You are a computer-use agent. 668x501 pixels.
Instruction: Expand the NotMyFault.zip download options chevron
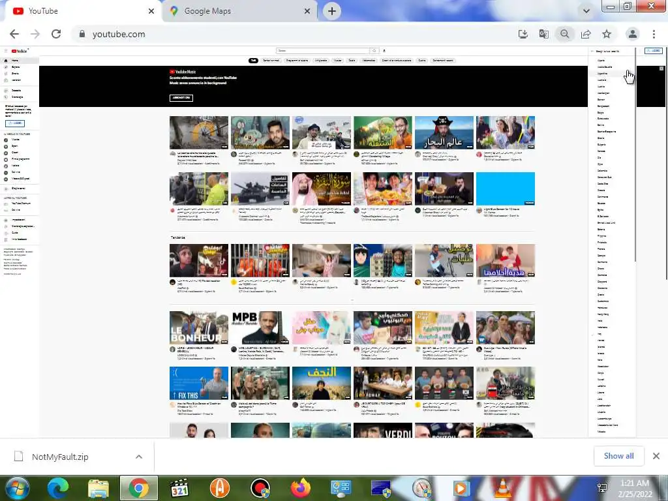139,457
